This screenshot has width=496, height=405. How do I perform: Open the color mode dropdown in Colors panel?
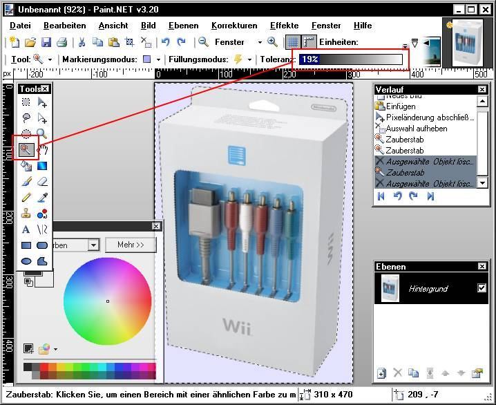(x=93, y=245)
